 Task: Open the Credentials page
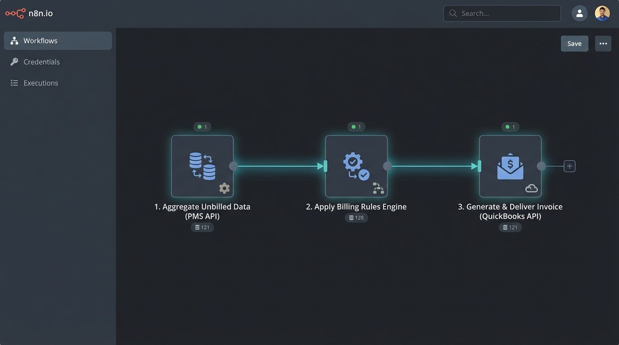coord(41,62)
